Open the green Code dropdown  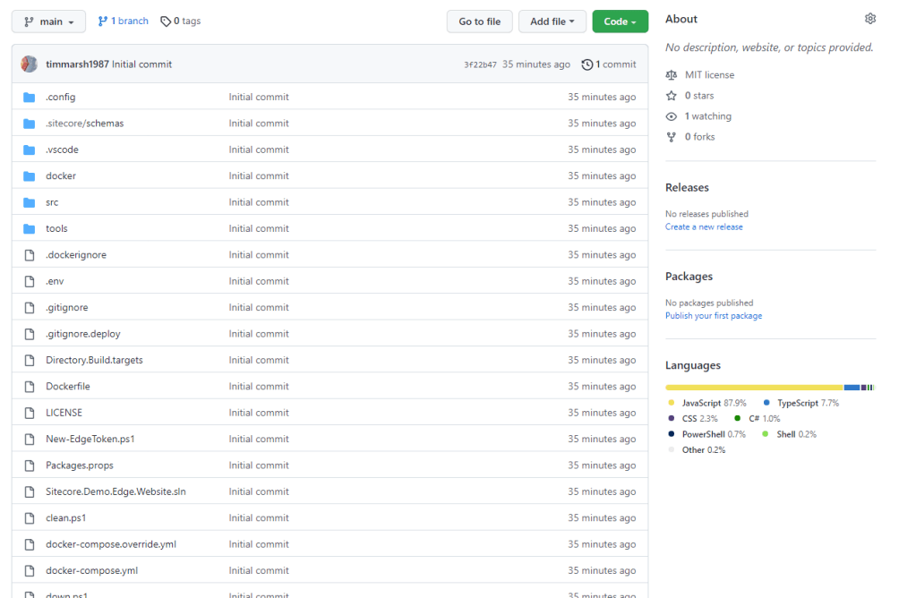tap(620, 21)
